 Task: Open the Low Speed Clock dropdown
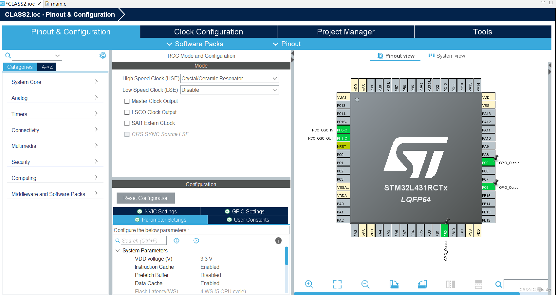coord(275,90)
